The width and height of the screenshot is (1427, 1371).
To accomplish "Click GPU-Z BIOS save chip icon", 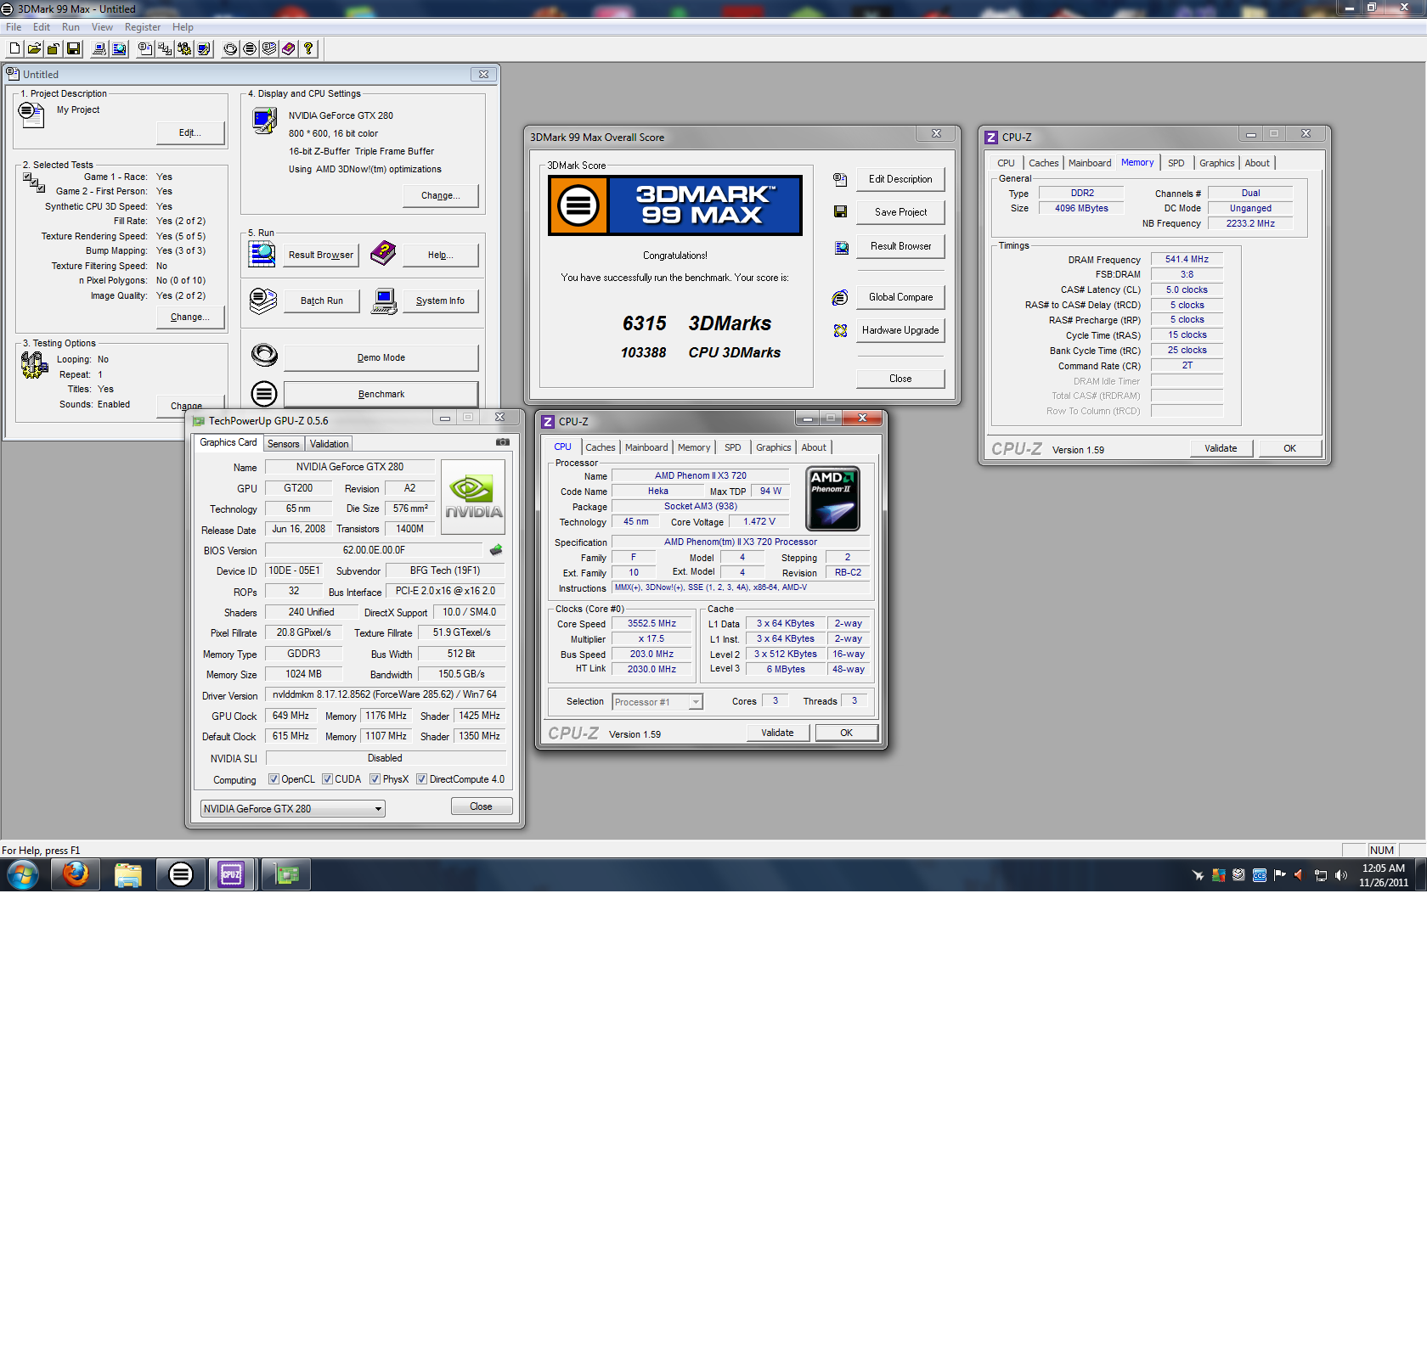I will 496,550.
